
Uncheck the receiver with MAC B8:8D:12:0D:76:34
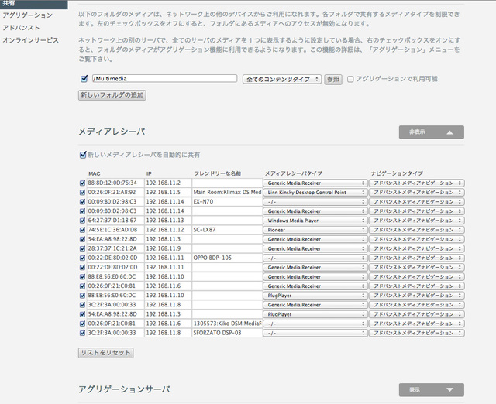83,183
